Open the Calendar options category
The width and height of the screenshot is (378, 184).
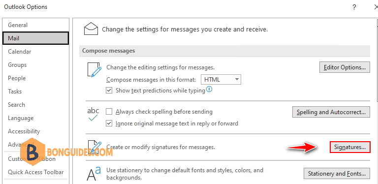[x=35, y=52]
